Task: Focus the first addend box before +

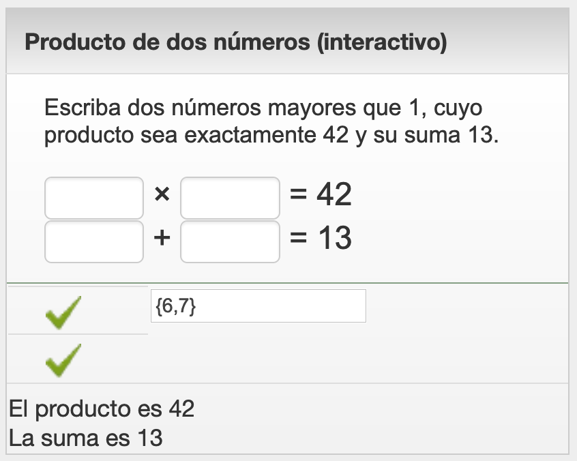Action: pyautogui.click(x=94, y=241)
